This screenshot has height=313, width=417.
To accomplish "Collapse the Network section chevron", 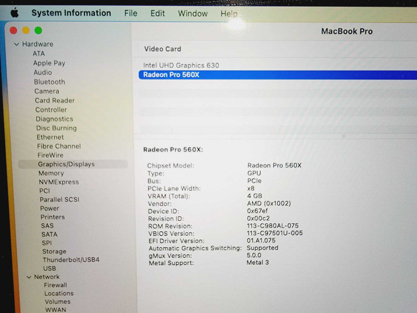I will [x=29, y=277].
